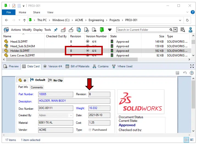The width and height of the screenshot is (197, 144).
Task: Sort by the Name column header
Action: (x=7, y=36)
